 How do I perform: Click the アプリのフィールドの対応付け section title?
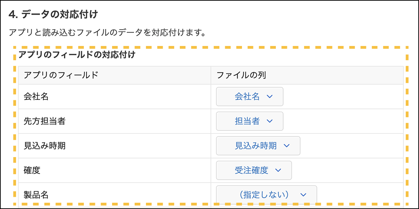click(x=77, y=55)
